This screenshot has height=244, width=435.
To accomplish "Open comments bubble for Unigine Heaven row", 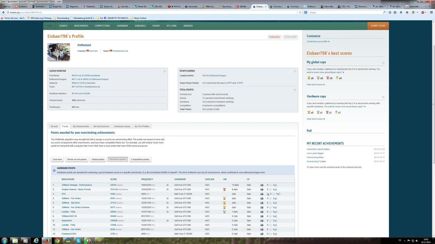I will coord(270,190).
